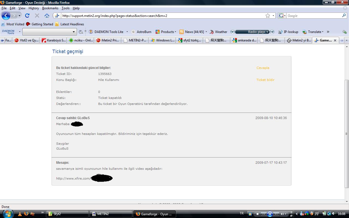Expand the URL history dropdown arrow

(273, 16)
